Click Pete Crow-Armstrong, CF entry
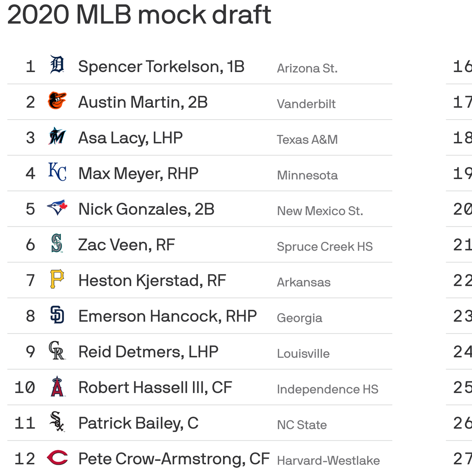This screenshot has height=472, width=472. [x=174, y=459]
